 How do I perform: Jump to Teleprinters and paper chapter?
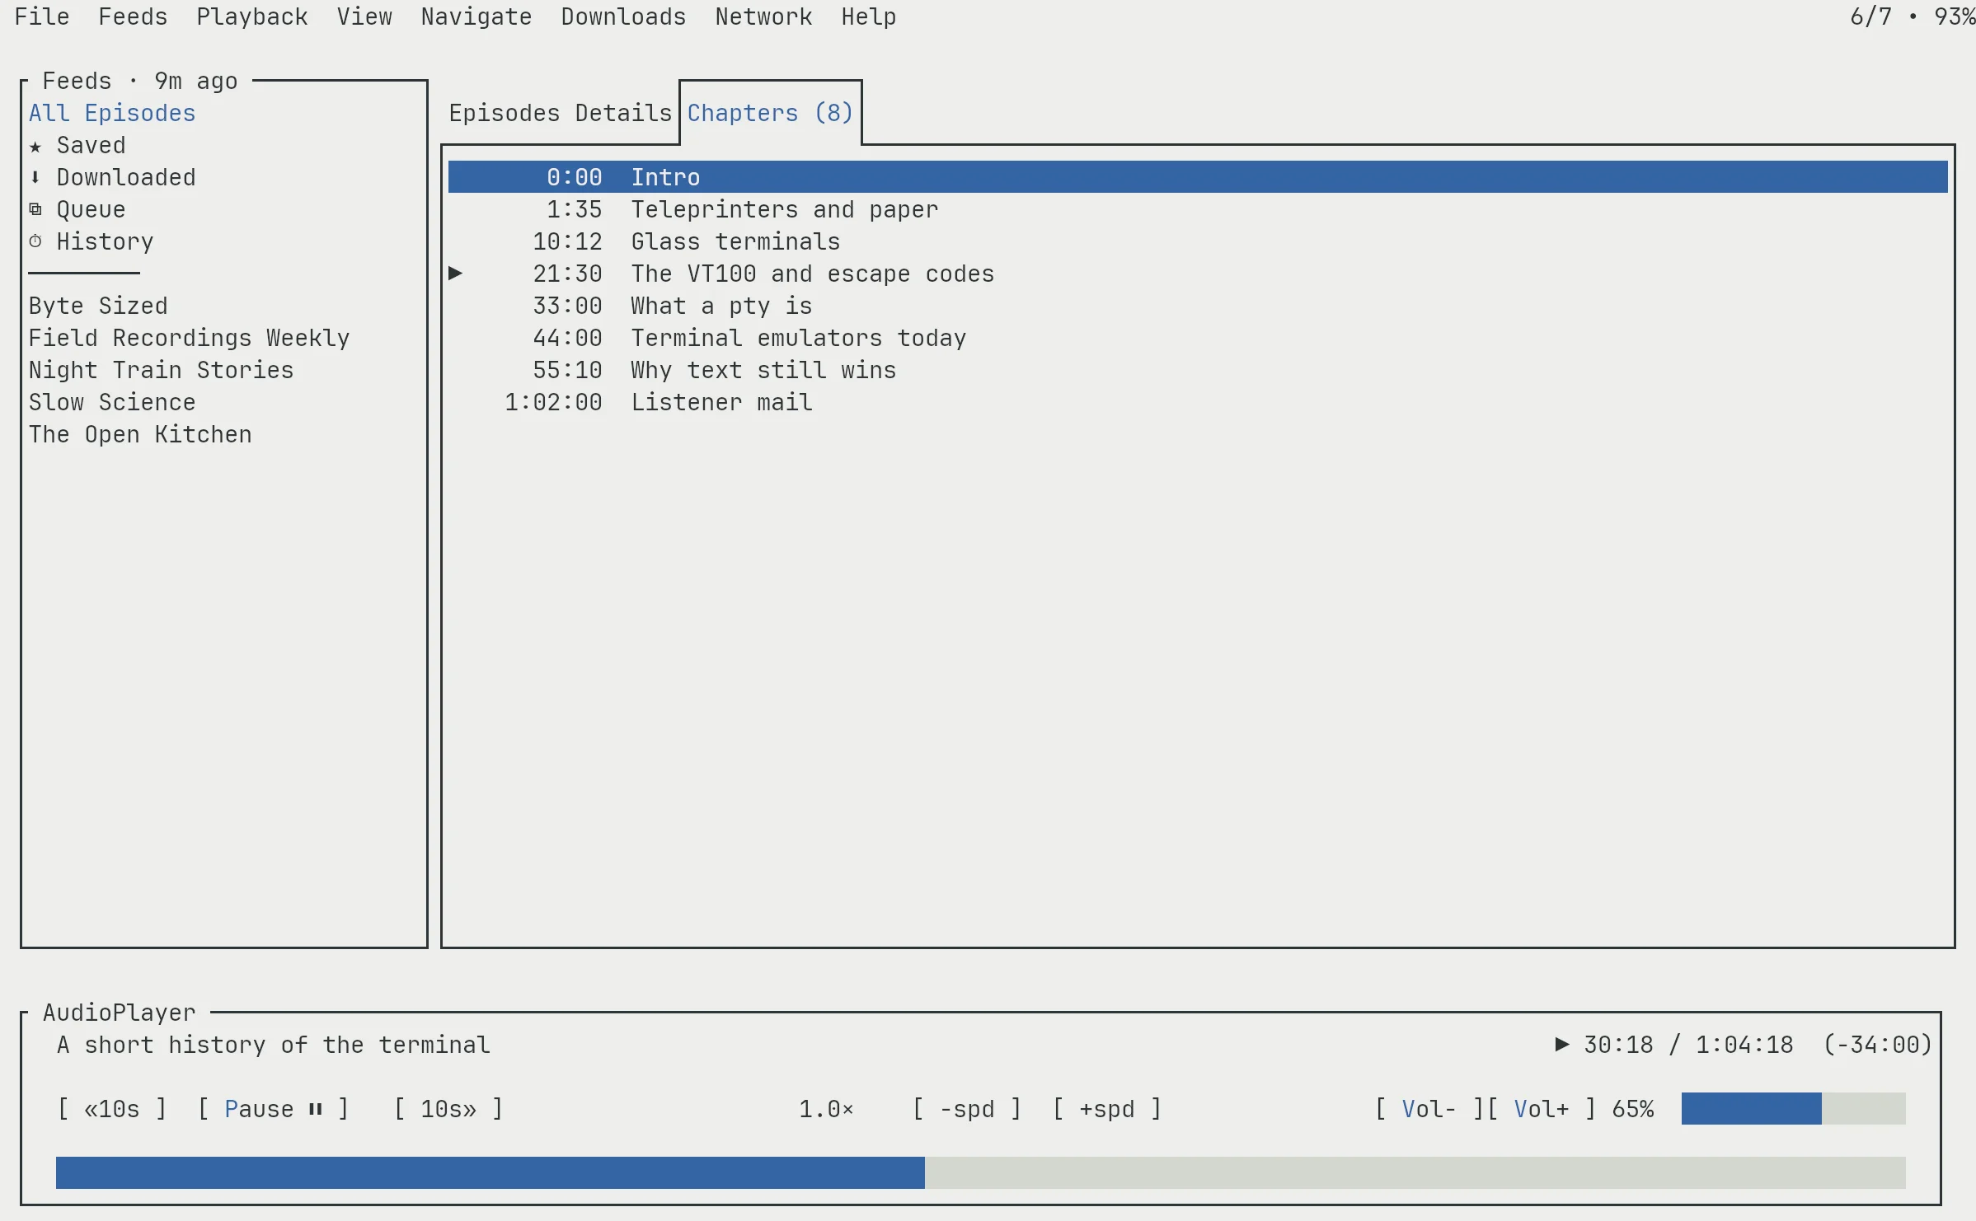coord(1198,209)
